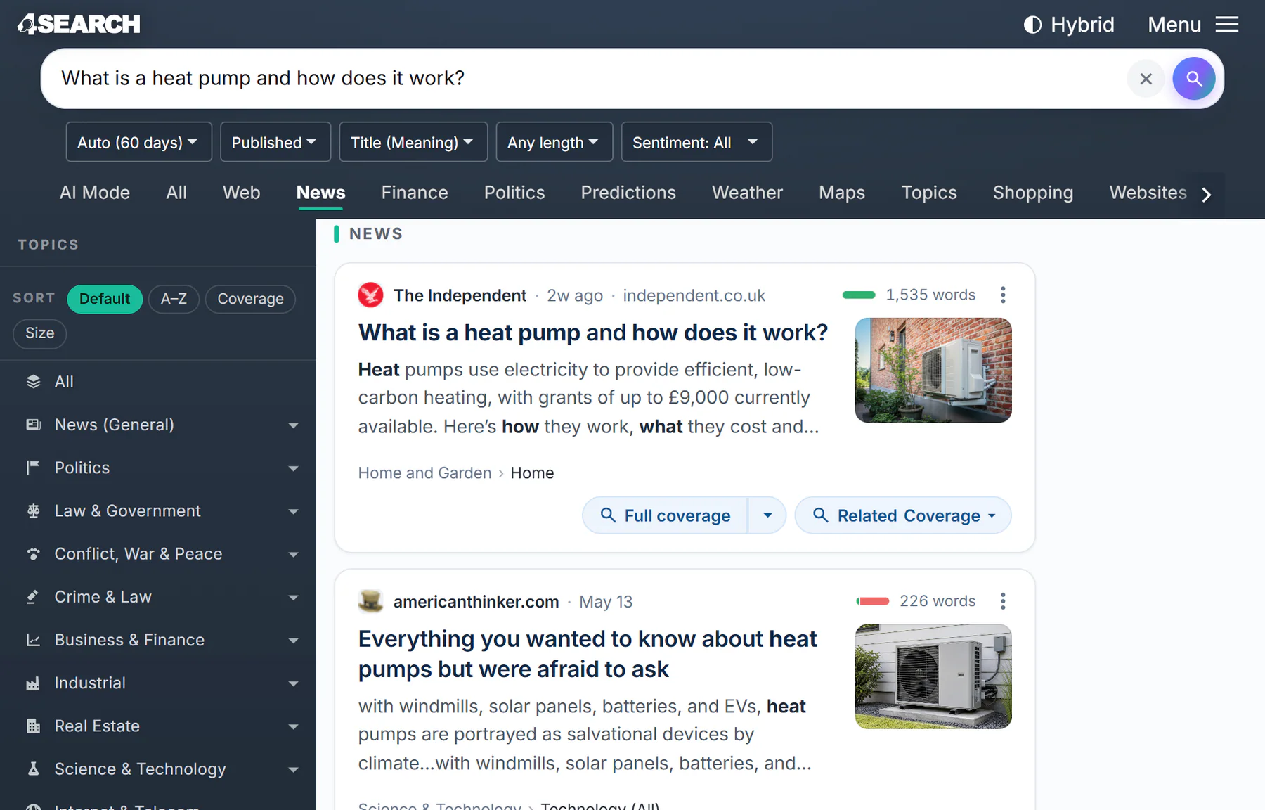The width and height of the screenshot is (1265, 810).
Task: Click the 4SEARCH logo
Action: pyautogui.click(x=79, y=24)
